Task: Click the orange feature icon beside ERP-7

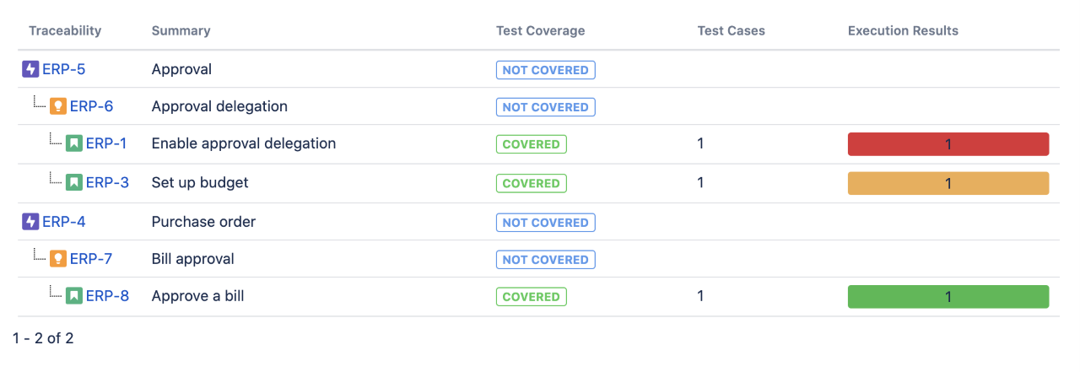Action: tap(58, 259)
